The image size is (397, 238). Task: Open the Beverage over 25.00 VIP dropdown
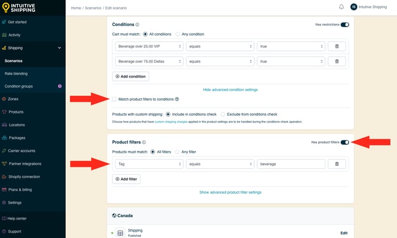pos(149,46)
